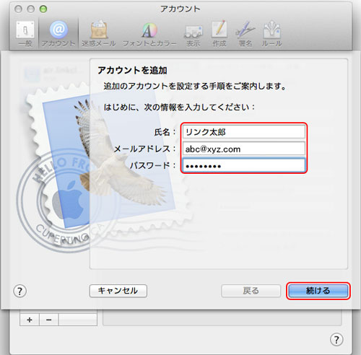
Task: Click the green zoom window button
Action: [x=43, y=9]
